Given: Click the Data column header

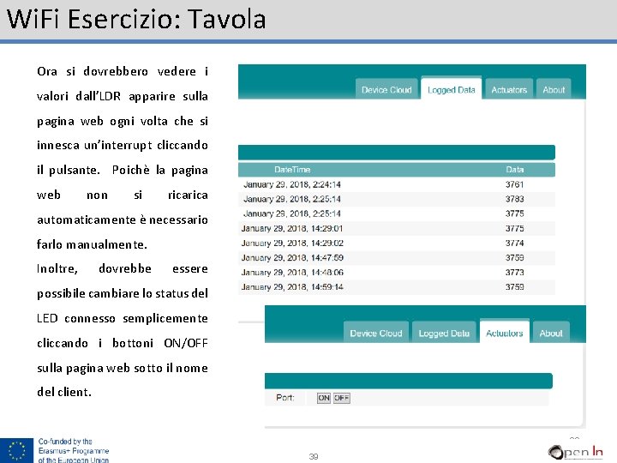Looking at the screenshot, I should 515,169.
